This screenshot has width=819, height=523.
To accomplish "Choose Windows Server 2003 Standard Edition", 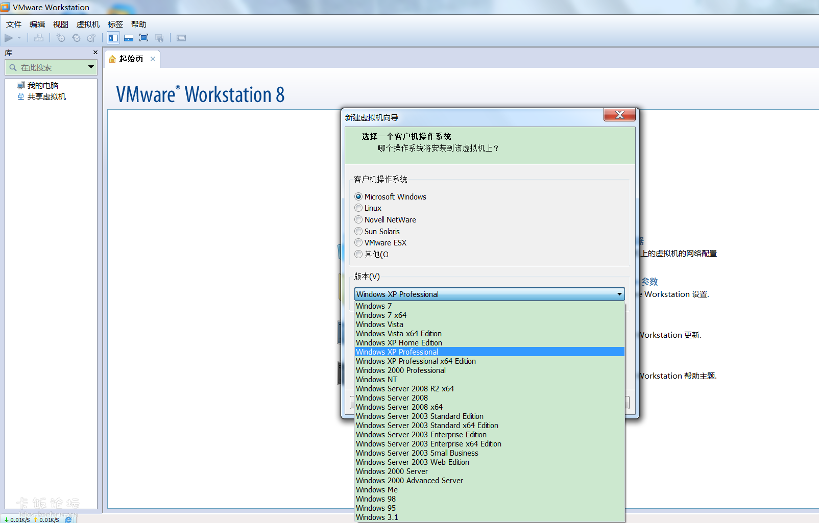I will click(490, 416).
